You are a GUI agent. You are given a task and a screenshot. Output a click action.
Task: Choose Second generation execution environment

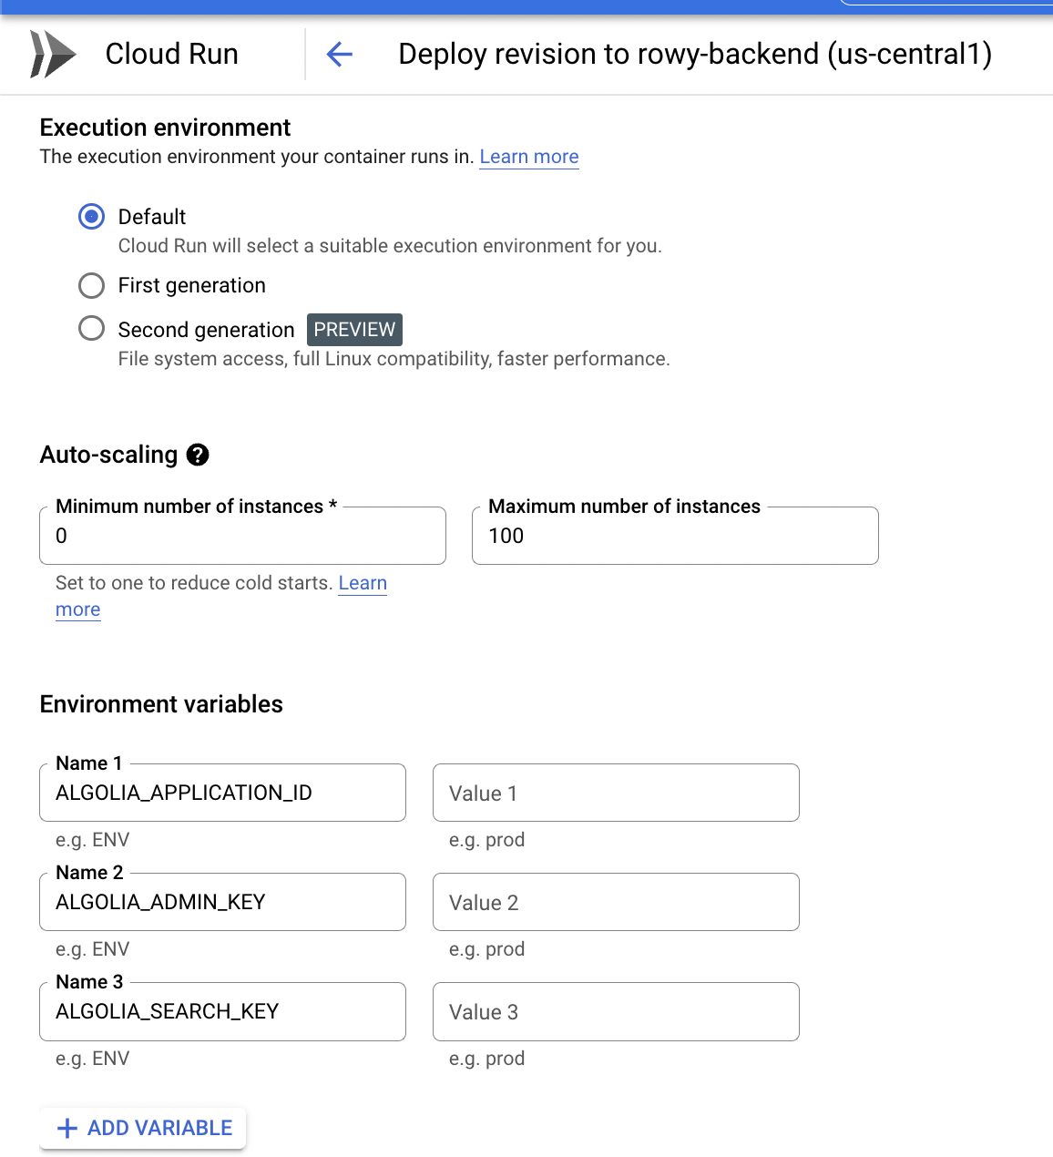(x=92, y=329)
